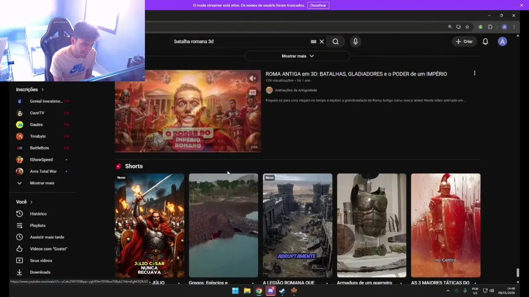The height and width of the screenshot is (297, 529).
Task: Open the Armadura de um guerreiro short
Action: point(372,225)
